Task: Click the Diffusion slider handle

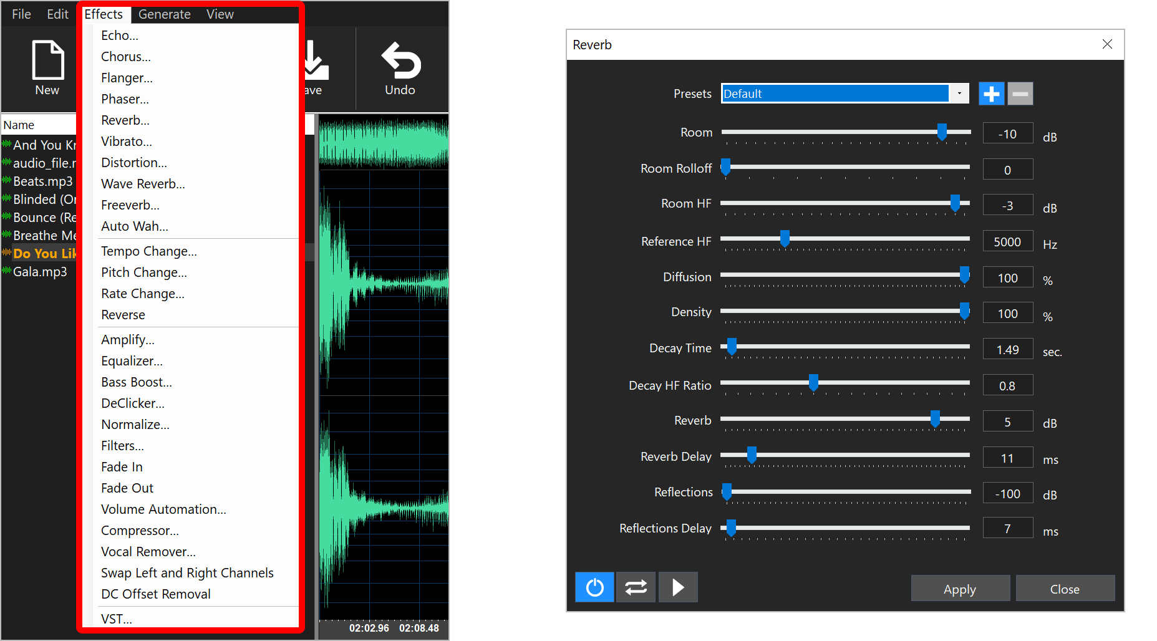Action: tap(964, 275)
